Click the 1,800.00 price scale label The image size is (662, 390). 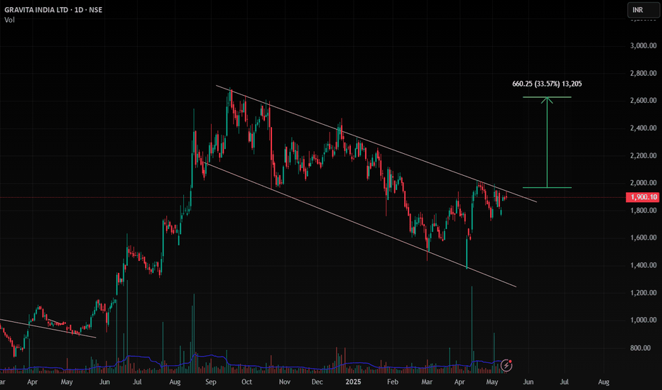[643, 211]
